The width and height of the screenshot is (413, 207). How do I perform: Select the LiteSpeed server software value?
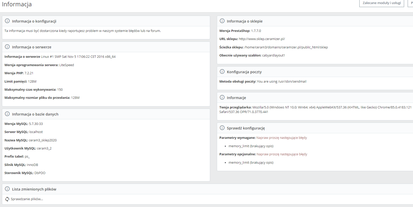[67, 65]
